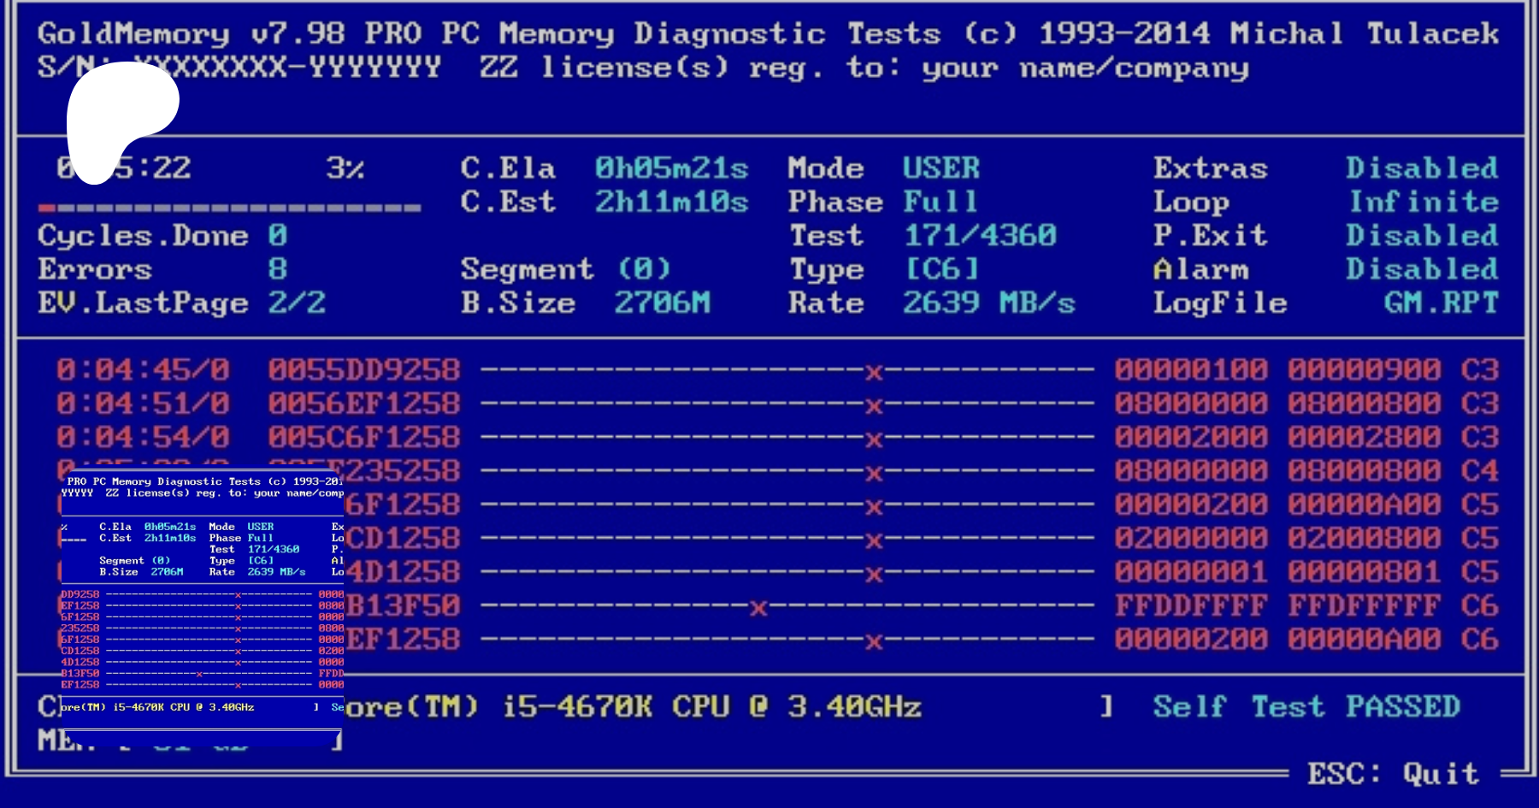The width and height of the screenshot is (1539, 808).
Task: Click the x marker in the 0056EF1258 row
Action: click(873, 406)
